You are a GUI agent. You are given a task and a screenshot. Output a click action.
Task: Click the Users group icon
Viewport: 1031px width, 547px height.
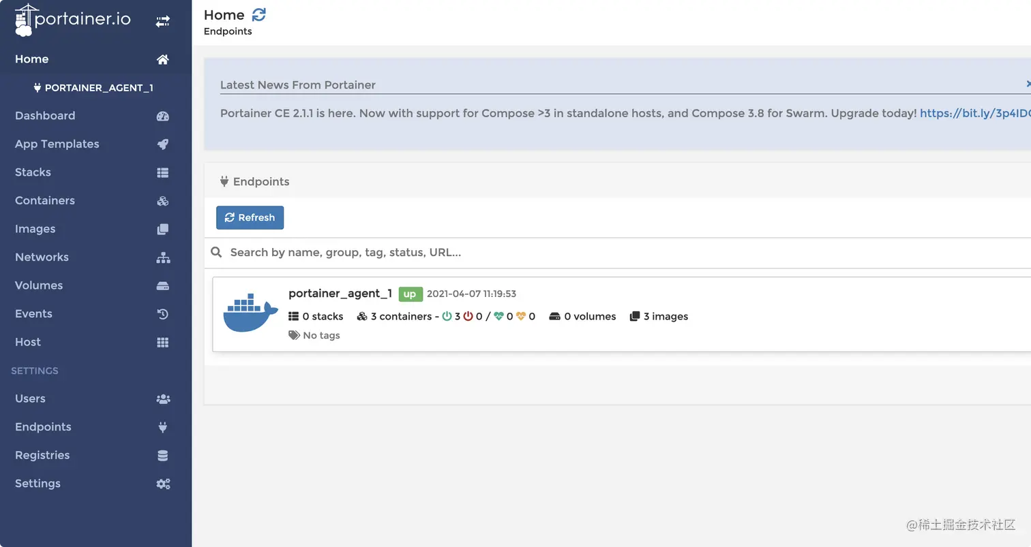click(x=163, y=399)
